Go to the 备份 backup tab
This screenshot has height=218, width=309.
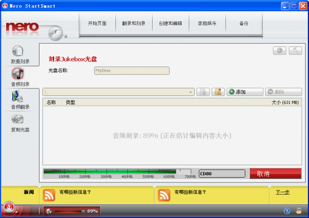click(244, 23)
